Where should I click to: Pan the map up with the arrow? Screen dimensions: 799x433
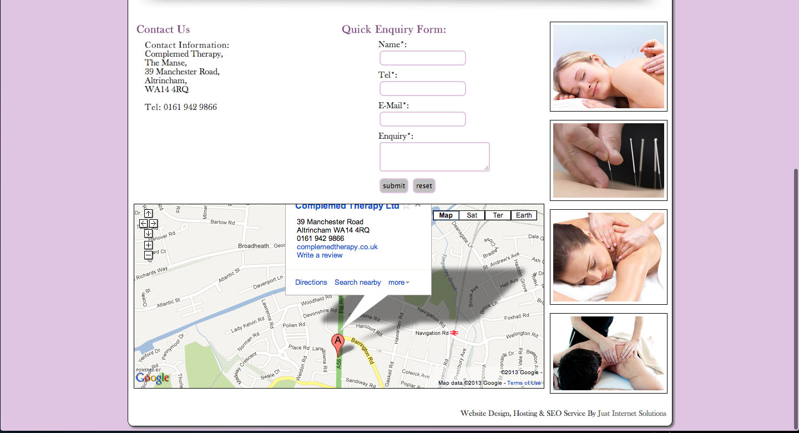pos(148,213)
